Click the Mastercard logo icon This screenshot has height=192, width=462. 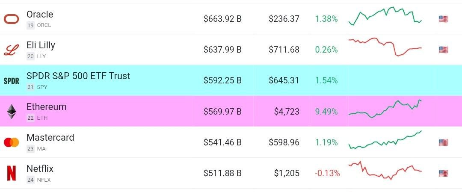point(11,142)
